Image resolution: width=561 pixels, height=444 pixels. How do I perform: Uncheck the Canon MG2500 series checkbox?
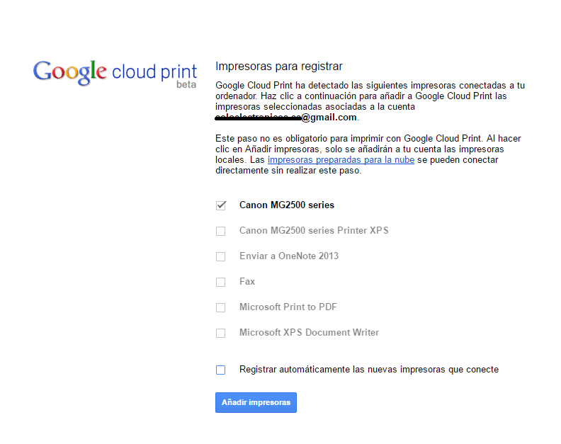[221, 205]
